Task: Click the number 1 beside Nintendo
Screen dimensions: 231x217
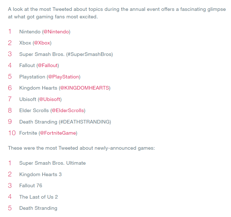Action: click(10, 32)
